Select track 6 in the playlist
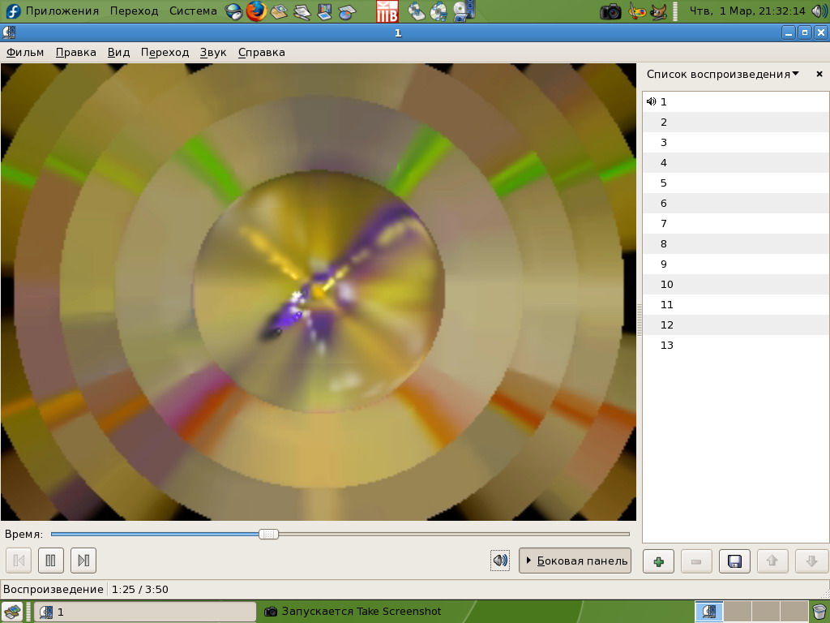The height and width of the screenshot is (623, 830). click(736, 204)
